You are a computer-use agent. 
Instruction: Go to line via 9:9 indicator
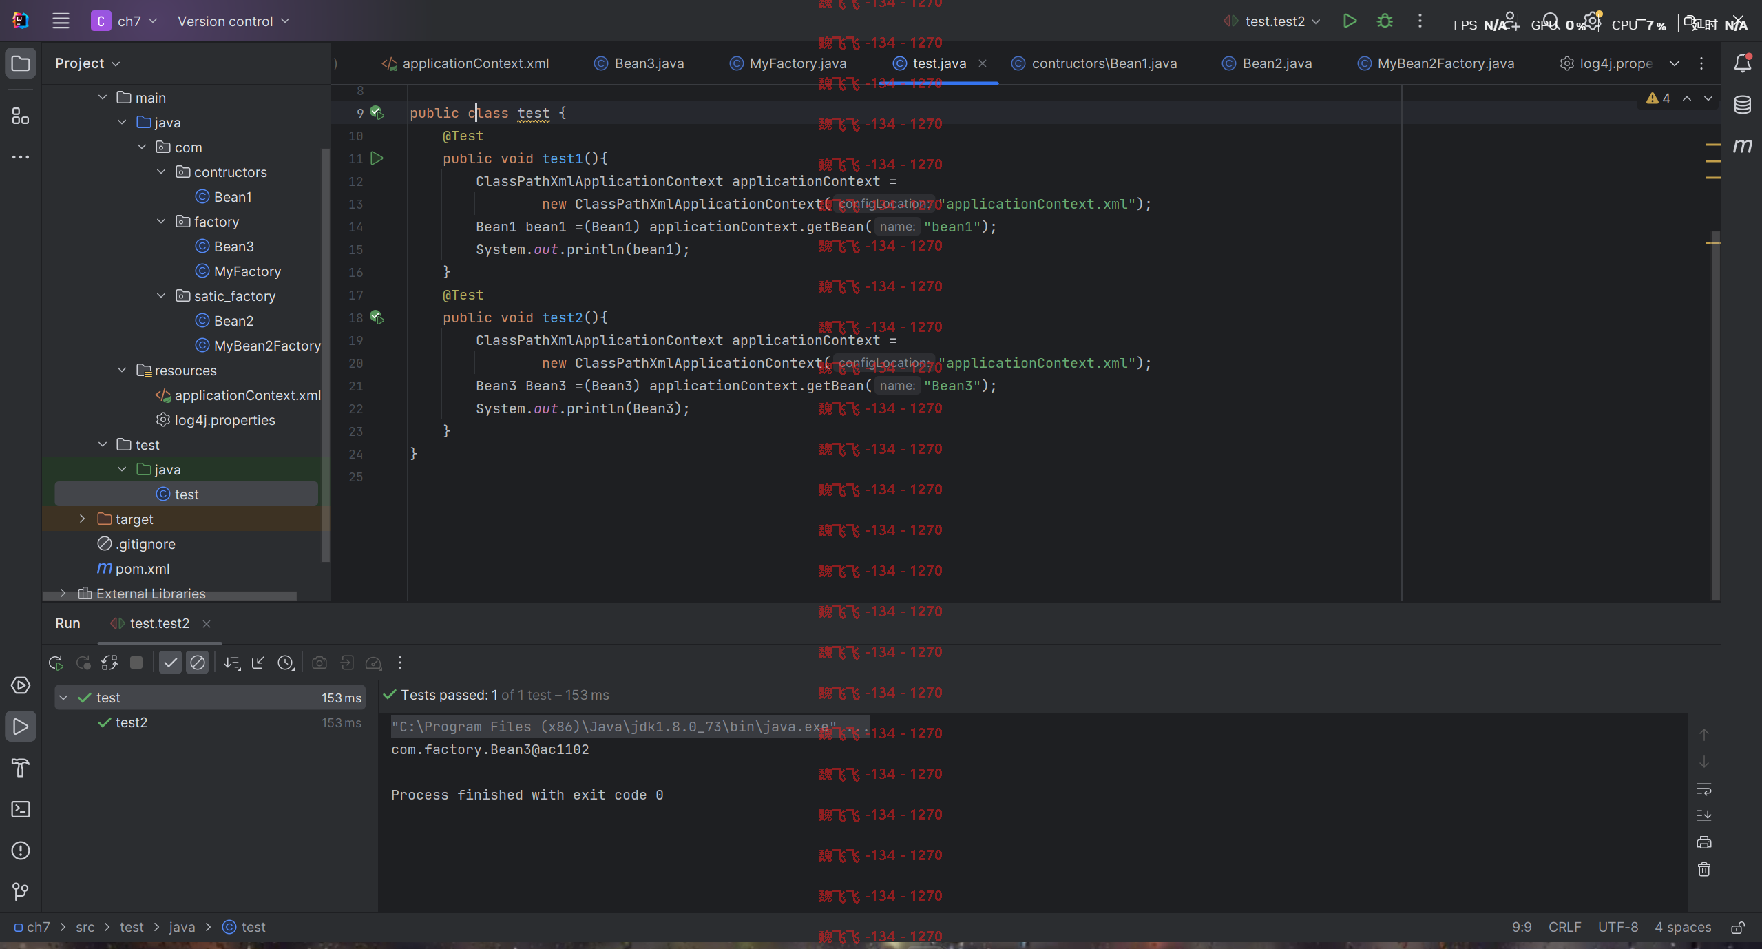pyautogui.click(x=1522, y=928)
